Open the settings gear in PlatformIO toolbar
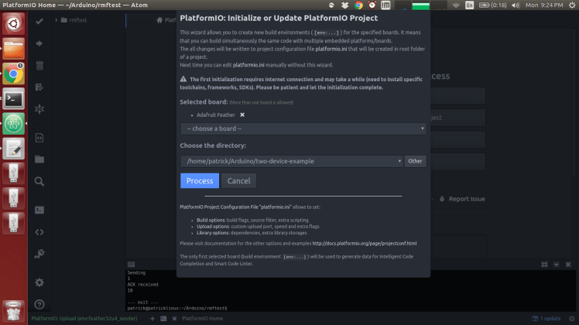This screenshot has height=325, width=579. (x=39, y=282)
